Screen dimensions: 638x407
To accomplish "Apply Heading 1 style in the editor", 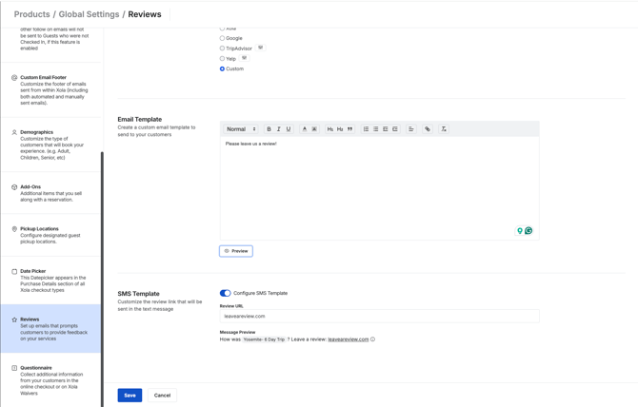I will [x=330, y=129].
